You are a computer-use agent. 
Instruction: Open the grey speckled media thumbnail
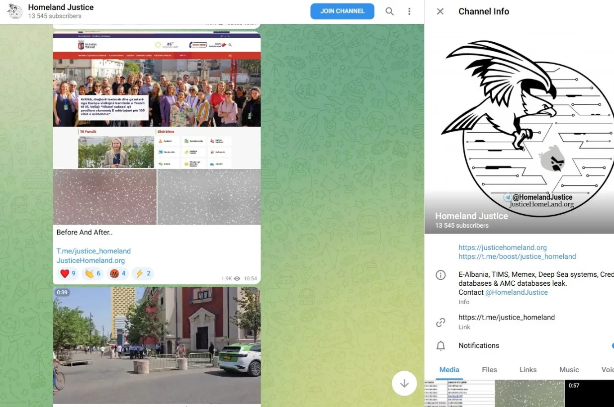point(529,394)
